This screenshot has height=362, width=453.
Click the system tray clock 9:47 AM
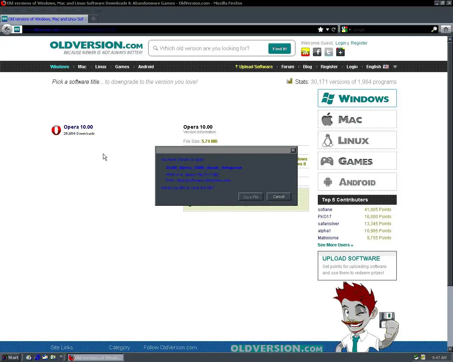click(439, 358)
